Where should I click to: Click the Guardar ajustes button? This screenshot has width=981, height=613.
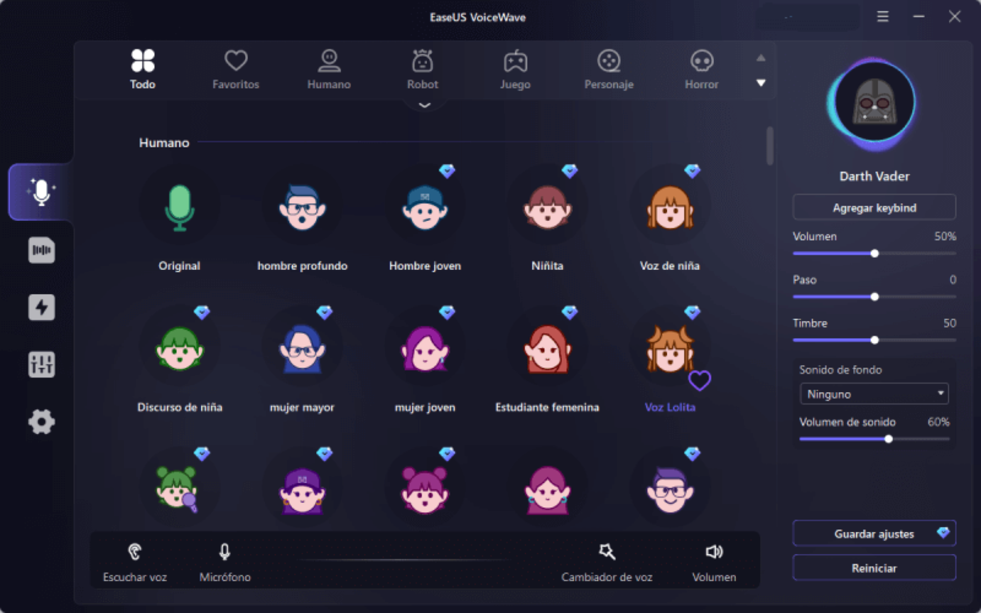point(874,533)
